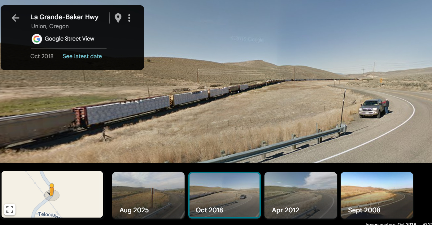Click the La Grande-Baker Hwy title
The width and height of the screenshot is (432, 225).
click(64, 17)
